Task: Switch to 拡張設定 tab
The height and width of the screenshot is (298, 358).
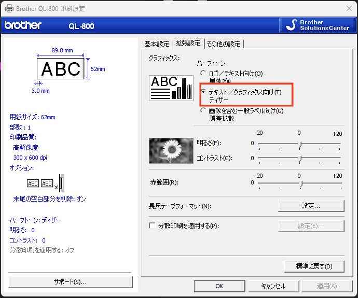Action: pyautogui.click(x=188, y=43)
